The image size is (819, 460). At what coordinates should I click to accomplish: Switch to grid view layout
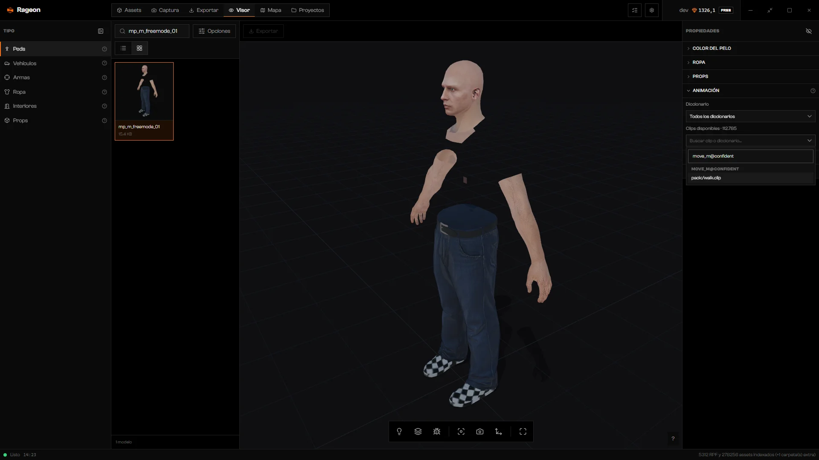tap(139, 48)
